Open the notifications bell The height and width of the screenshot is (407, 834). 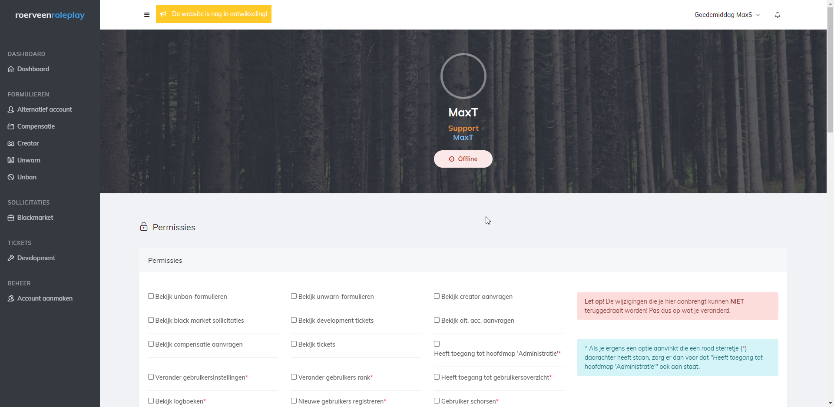[778, 15]
